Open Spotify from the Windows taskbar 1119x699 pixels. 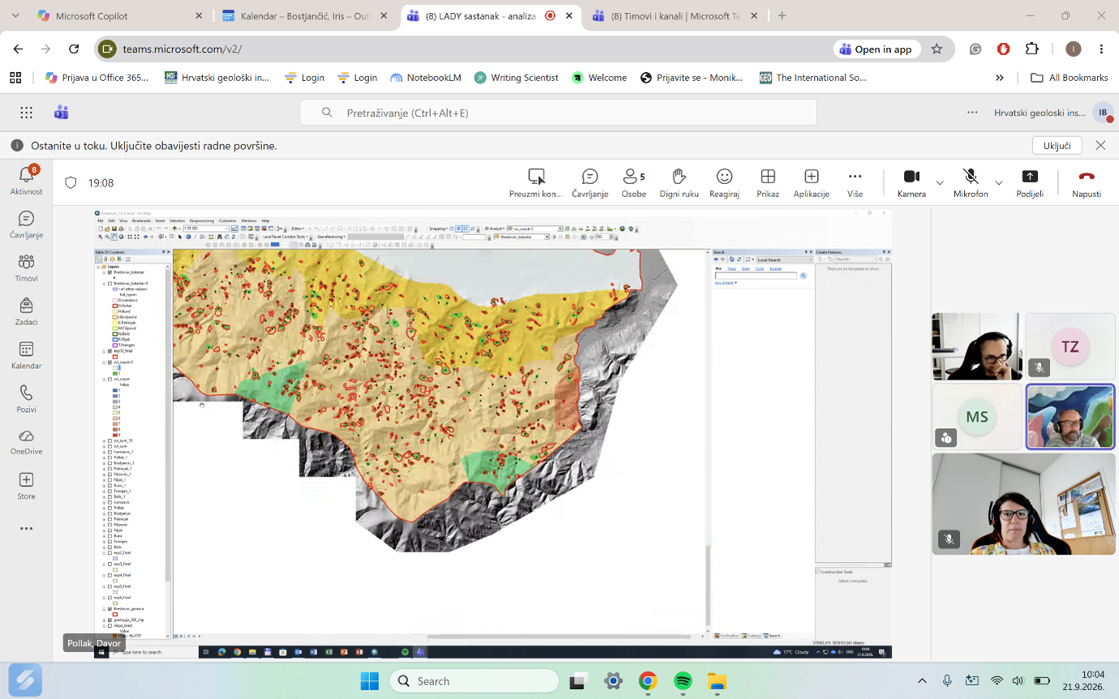click(682, 681)
